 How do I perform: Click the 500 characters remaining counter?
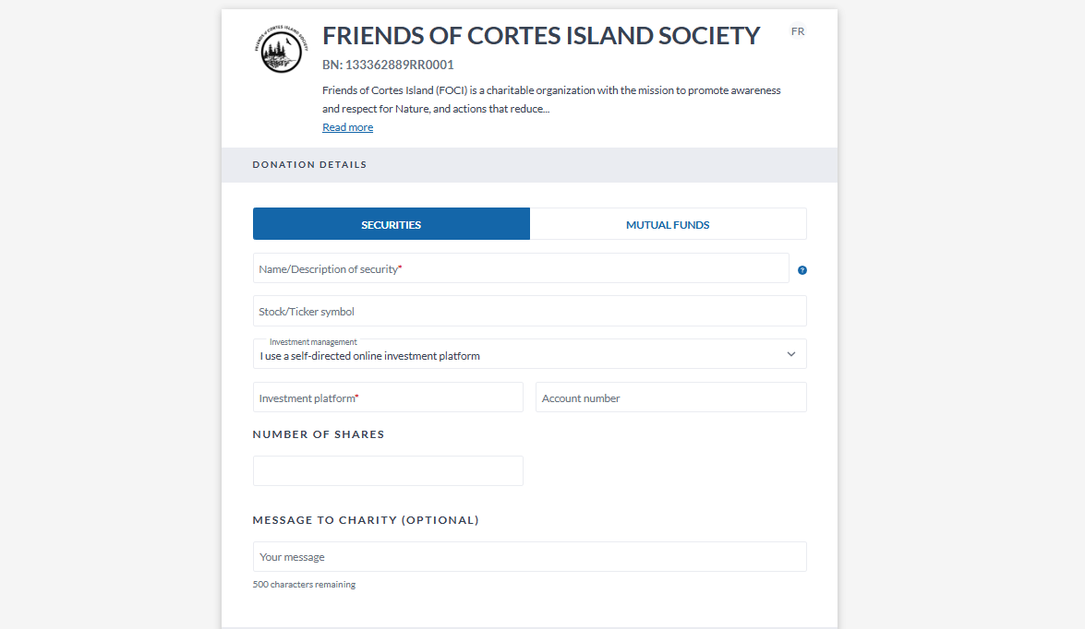click(304, 585)
